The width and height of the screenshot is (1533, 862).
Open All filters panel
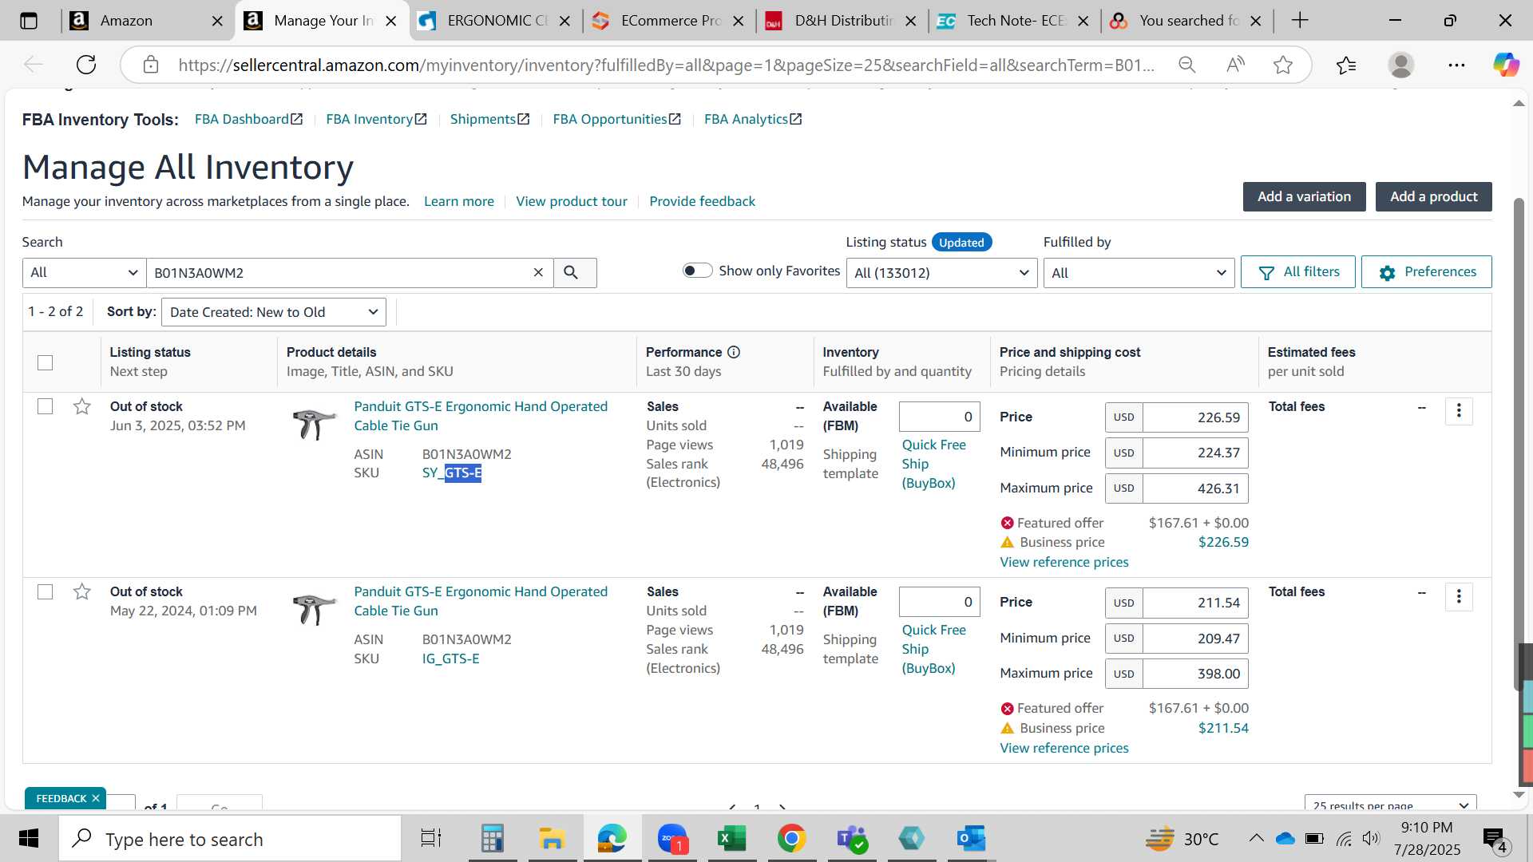point(1297,272)
